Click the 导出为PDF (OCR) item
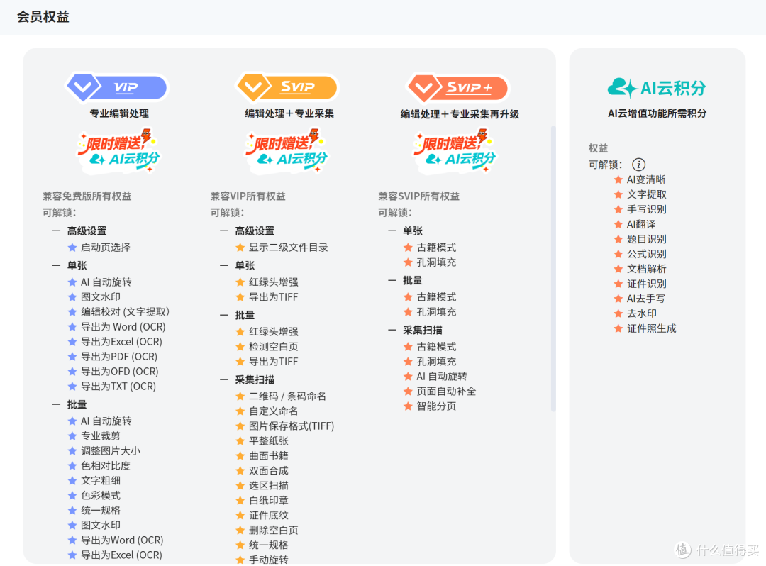Image resolution: width=766 pixels, height=566 pixels. pos(118,357)
